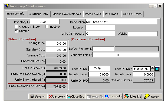Open the OE/POS Trans tab
Viewport: 168px width, 104px height.
pyautogui.click(x=132, y=14)
